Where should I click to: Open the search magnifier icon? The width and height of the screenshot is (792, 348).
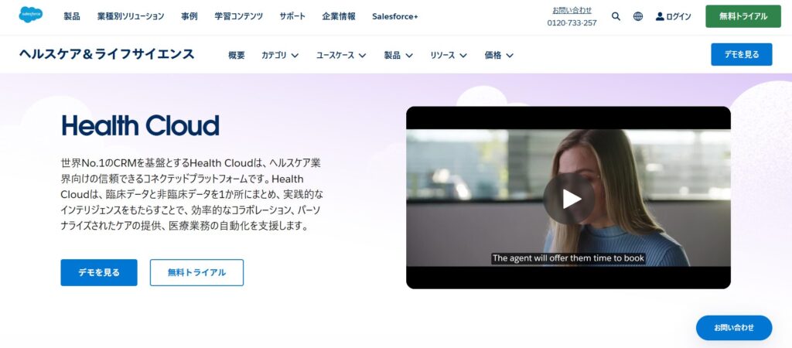point(616,16)
